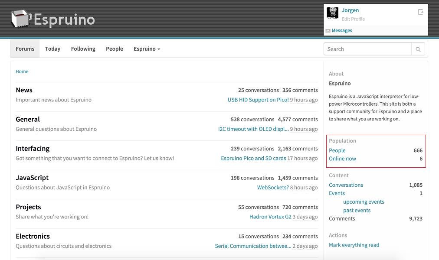Image resolution: width=439 pixels, height=260 pixels.
Task: Click '538 conversations' count in General row
Action: pyautogui.click(x=252, y=119)
